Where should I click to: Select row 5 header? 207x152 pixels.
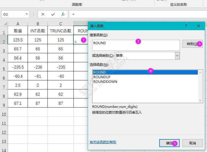4,69
